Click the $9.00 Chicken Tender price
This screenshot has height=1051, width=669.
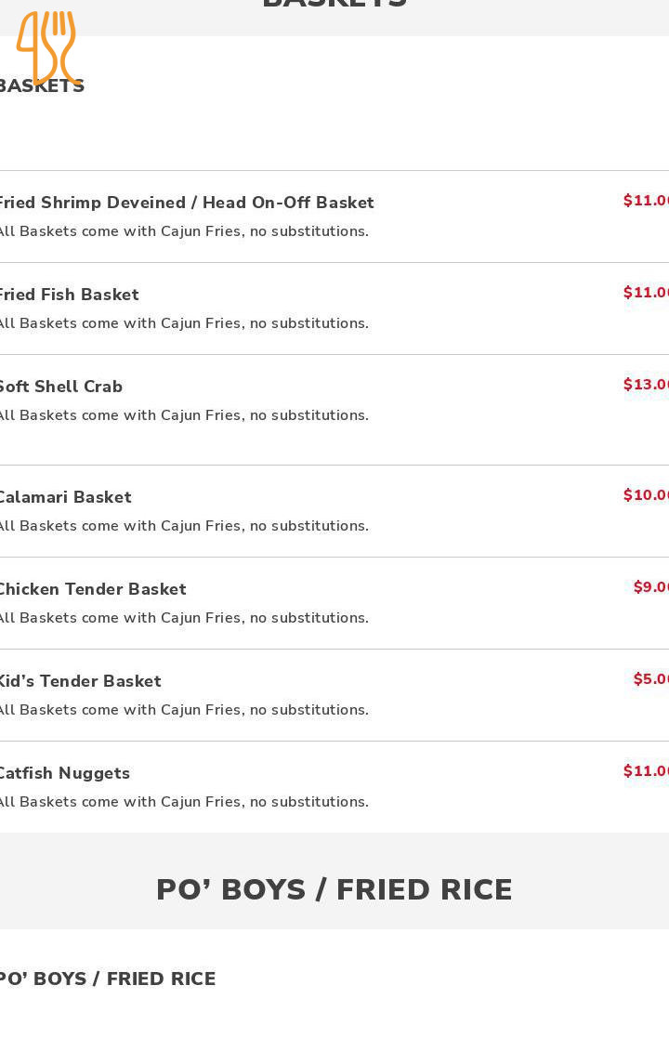pos(650,587)
